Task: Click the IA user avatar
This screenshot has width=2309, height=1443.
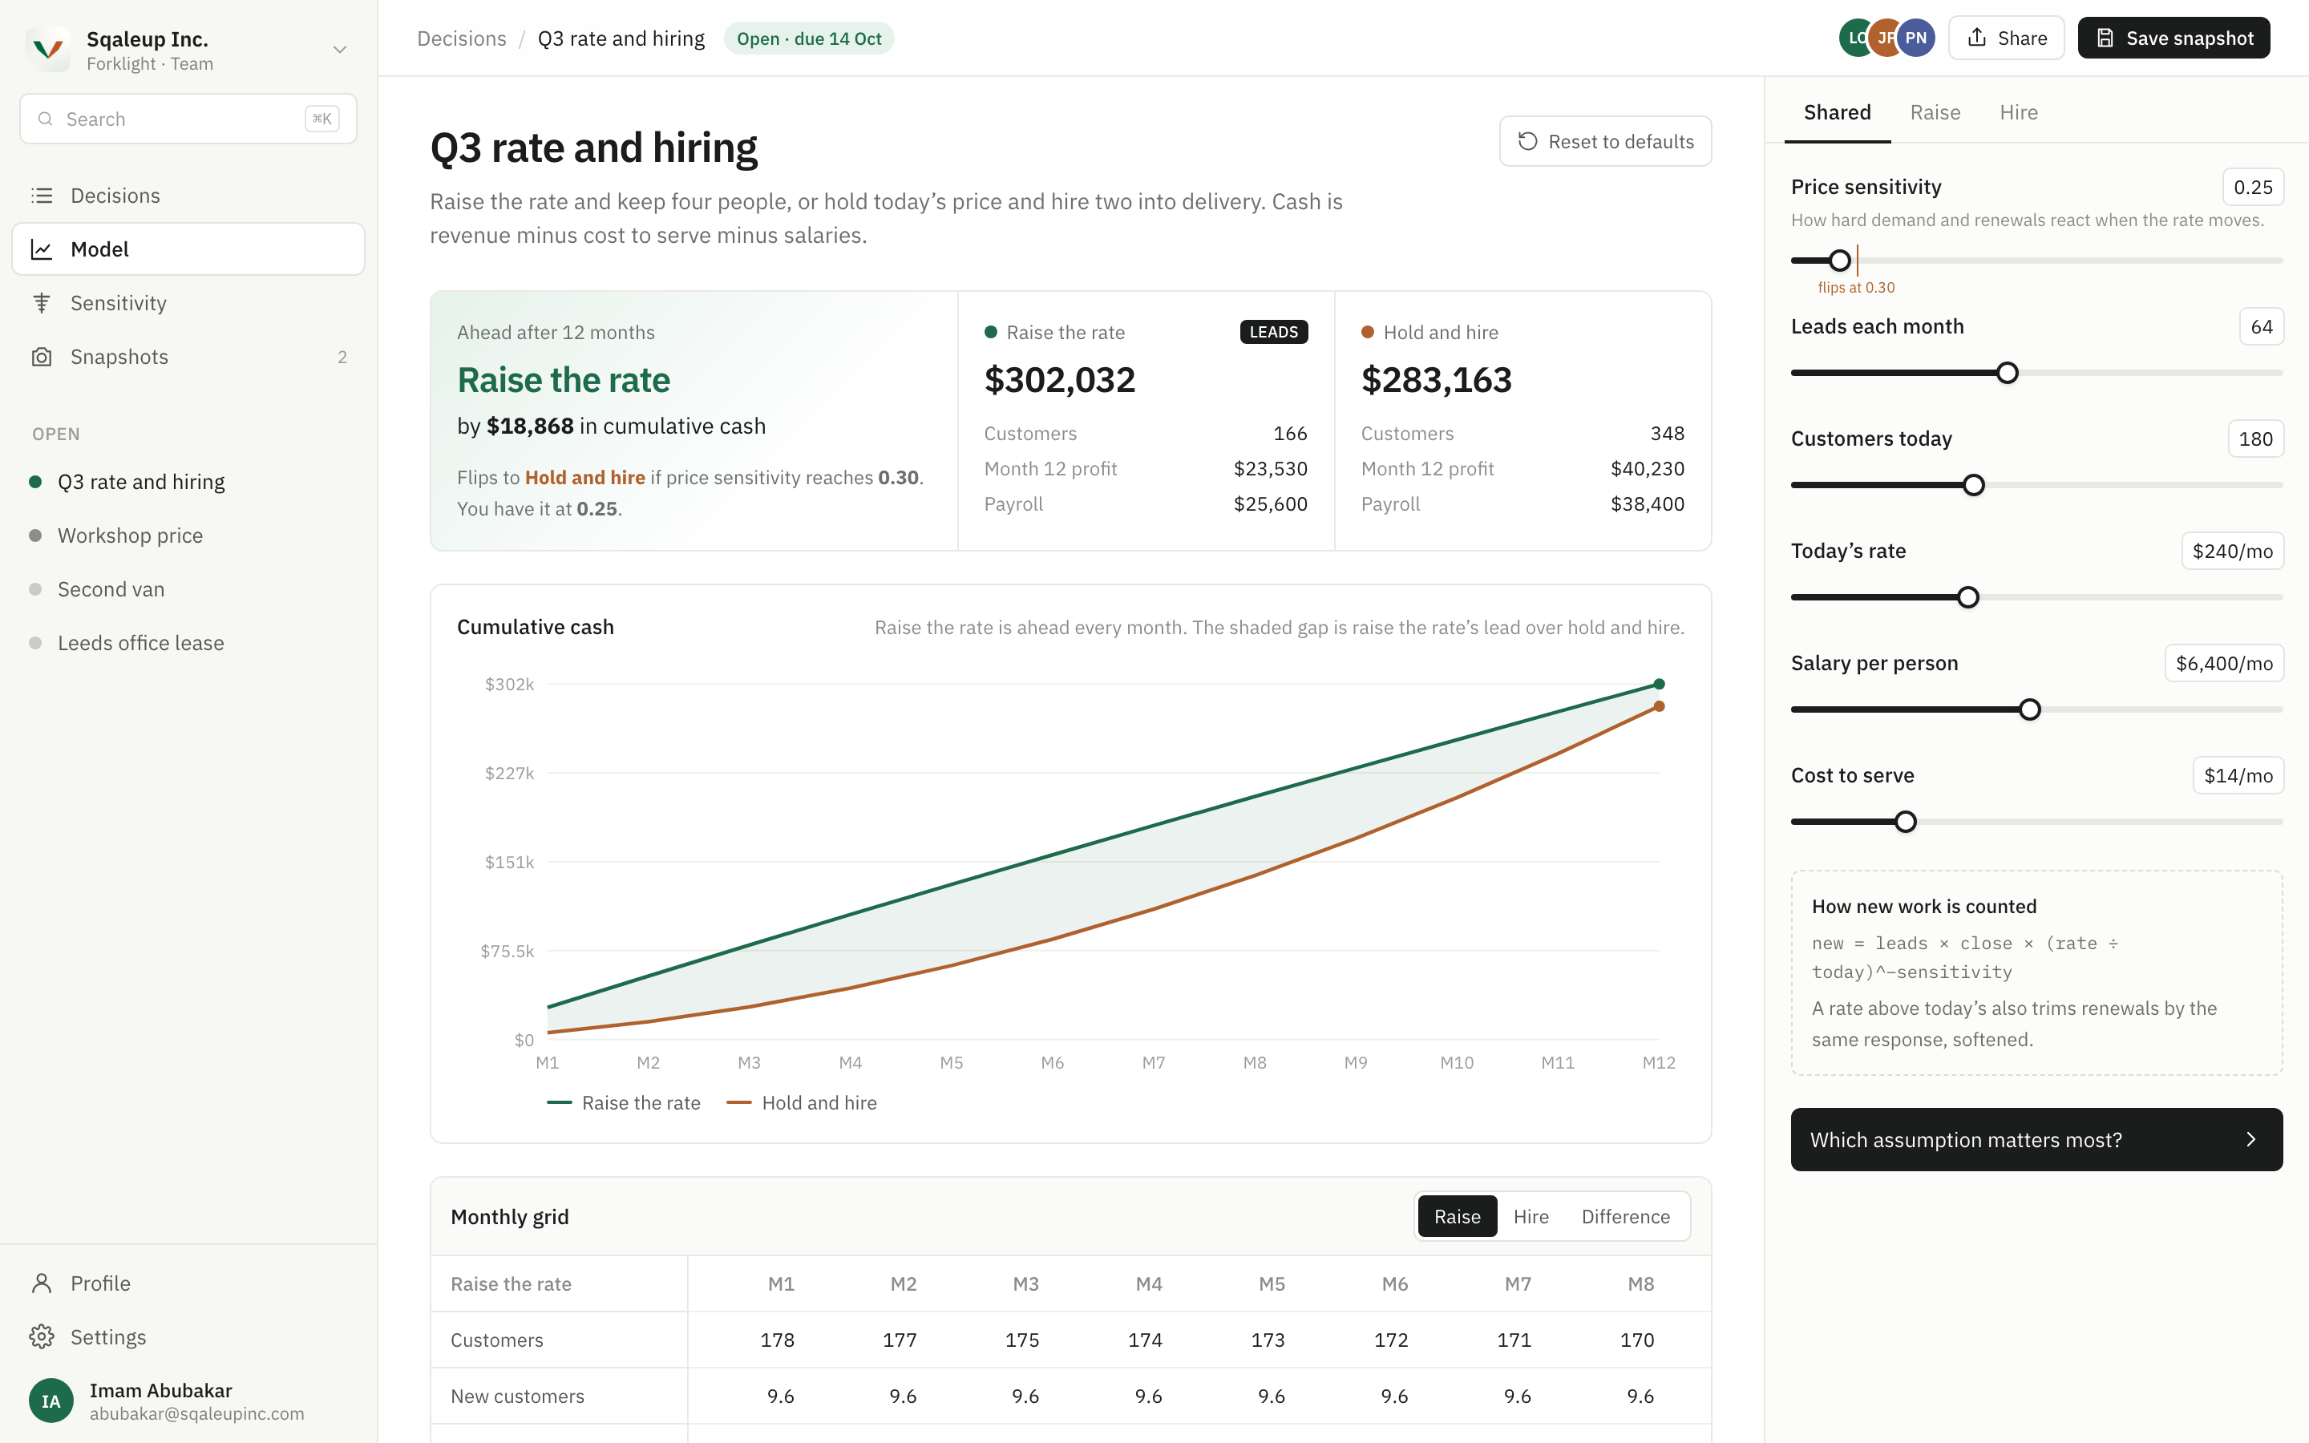Action: [51, 1401]
